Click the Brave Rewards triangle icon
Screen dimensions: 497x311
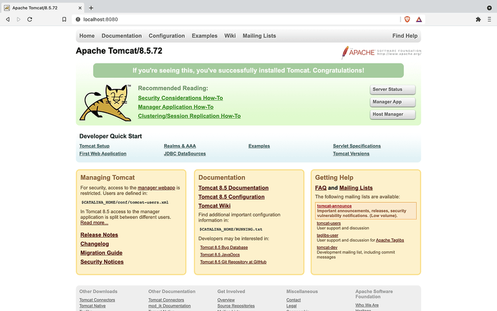tap(419, 19)
